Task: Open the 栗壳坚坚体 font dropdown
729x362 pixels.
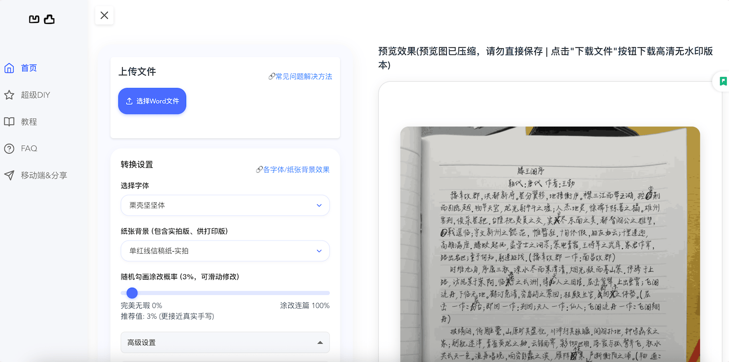Action: point(225,205)
